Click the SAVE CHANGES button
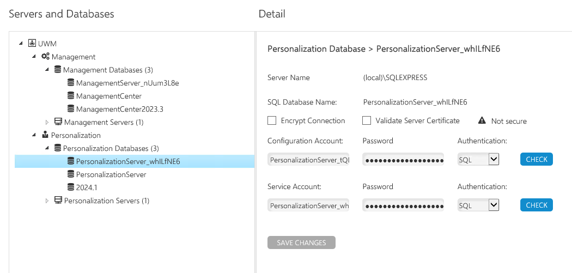Screen dimensions: 572x273 pos(301,242)
